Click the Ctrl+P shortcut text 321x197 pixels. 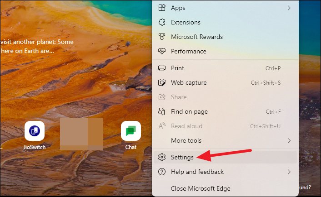(273, 68)
